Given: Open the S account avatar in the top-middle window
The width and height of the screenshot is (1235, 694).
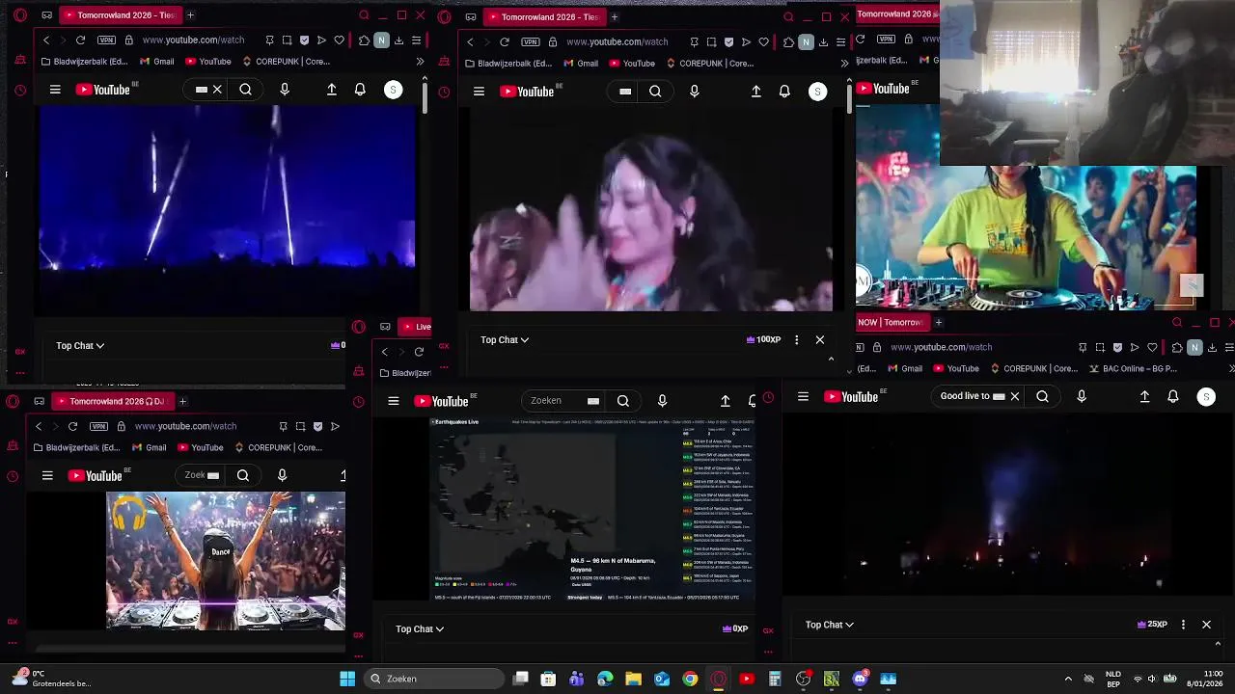Looking at the screenshot, I should tap(817, 92).
